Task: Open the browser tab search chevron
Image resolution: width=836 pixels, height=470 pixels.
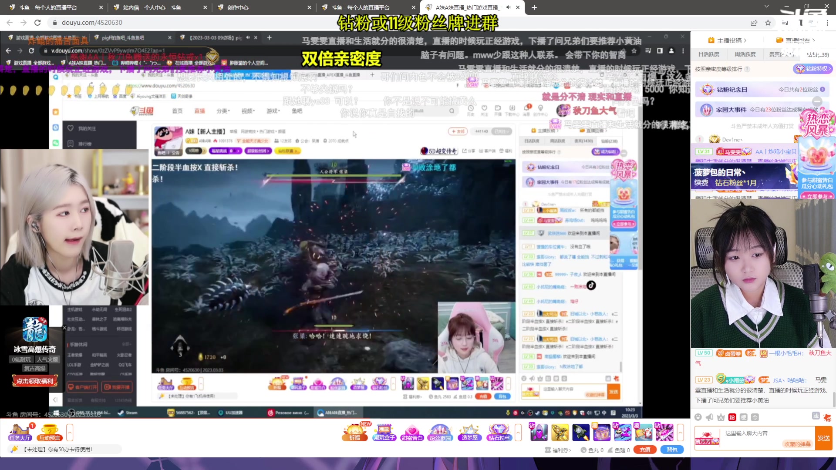Action: tap(767, 6)
